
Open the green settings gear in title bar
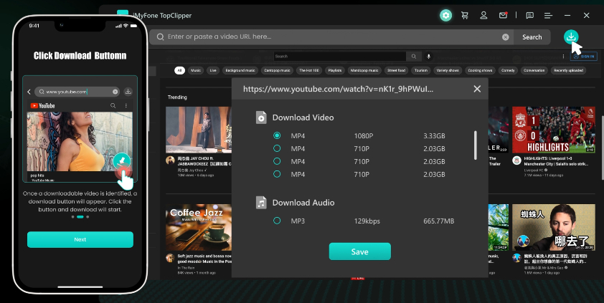(445, 15)
